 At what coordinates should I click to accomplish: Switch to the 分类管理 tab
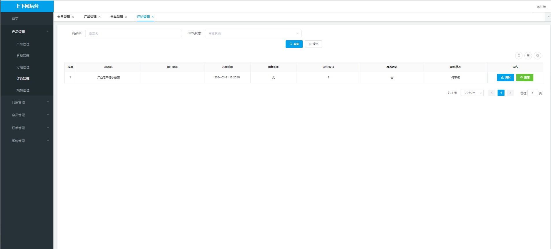(x=117, y=17)
